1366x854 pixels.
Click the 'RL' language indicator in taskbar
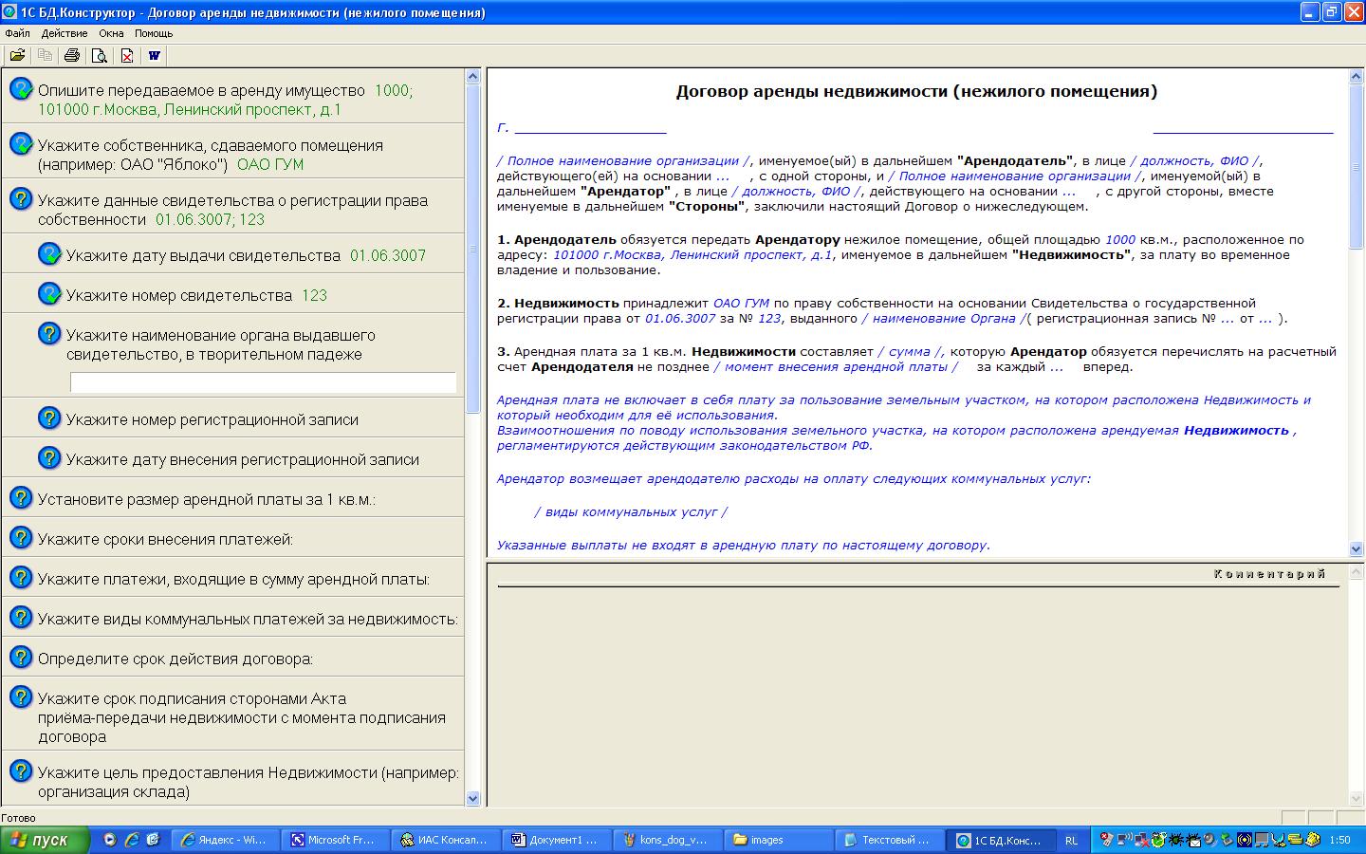(x=1072, y=841)
